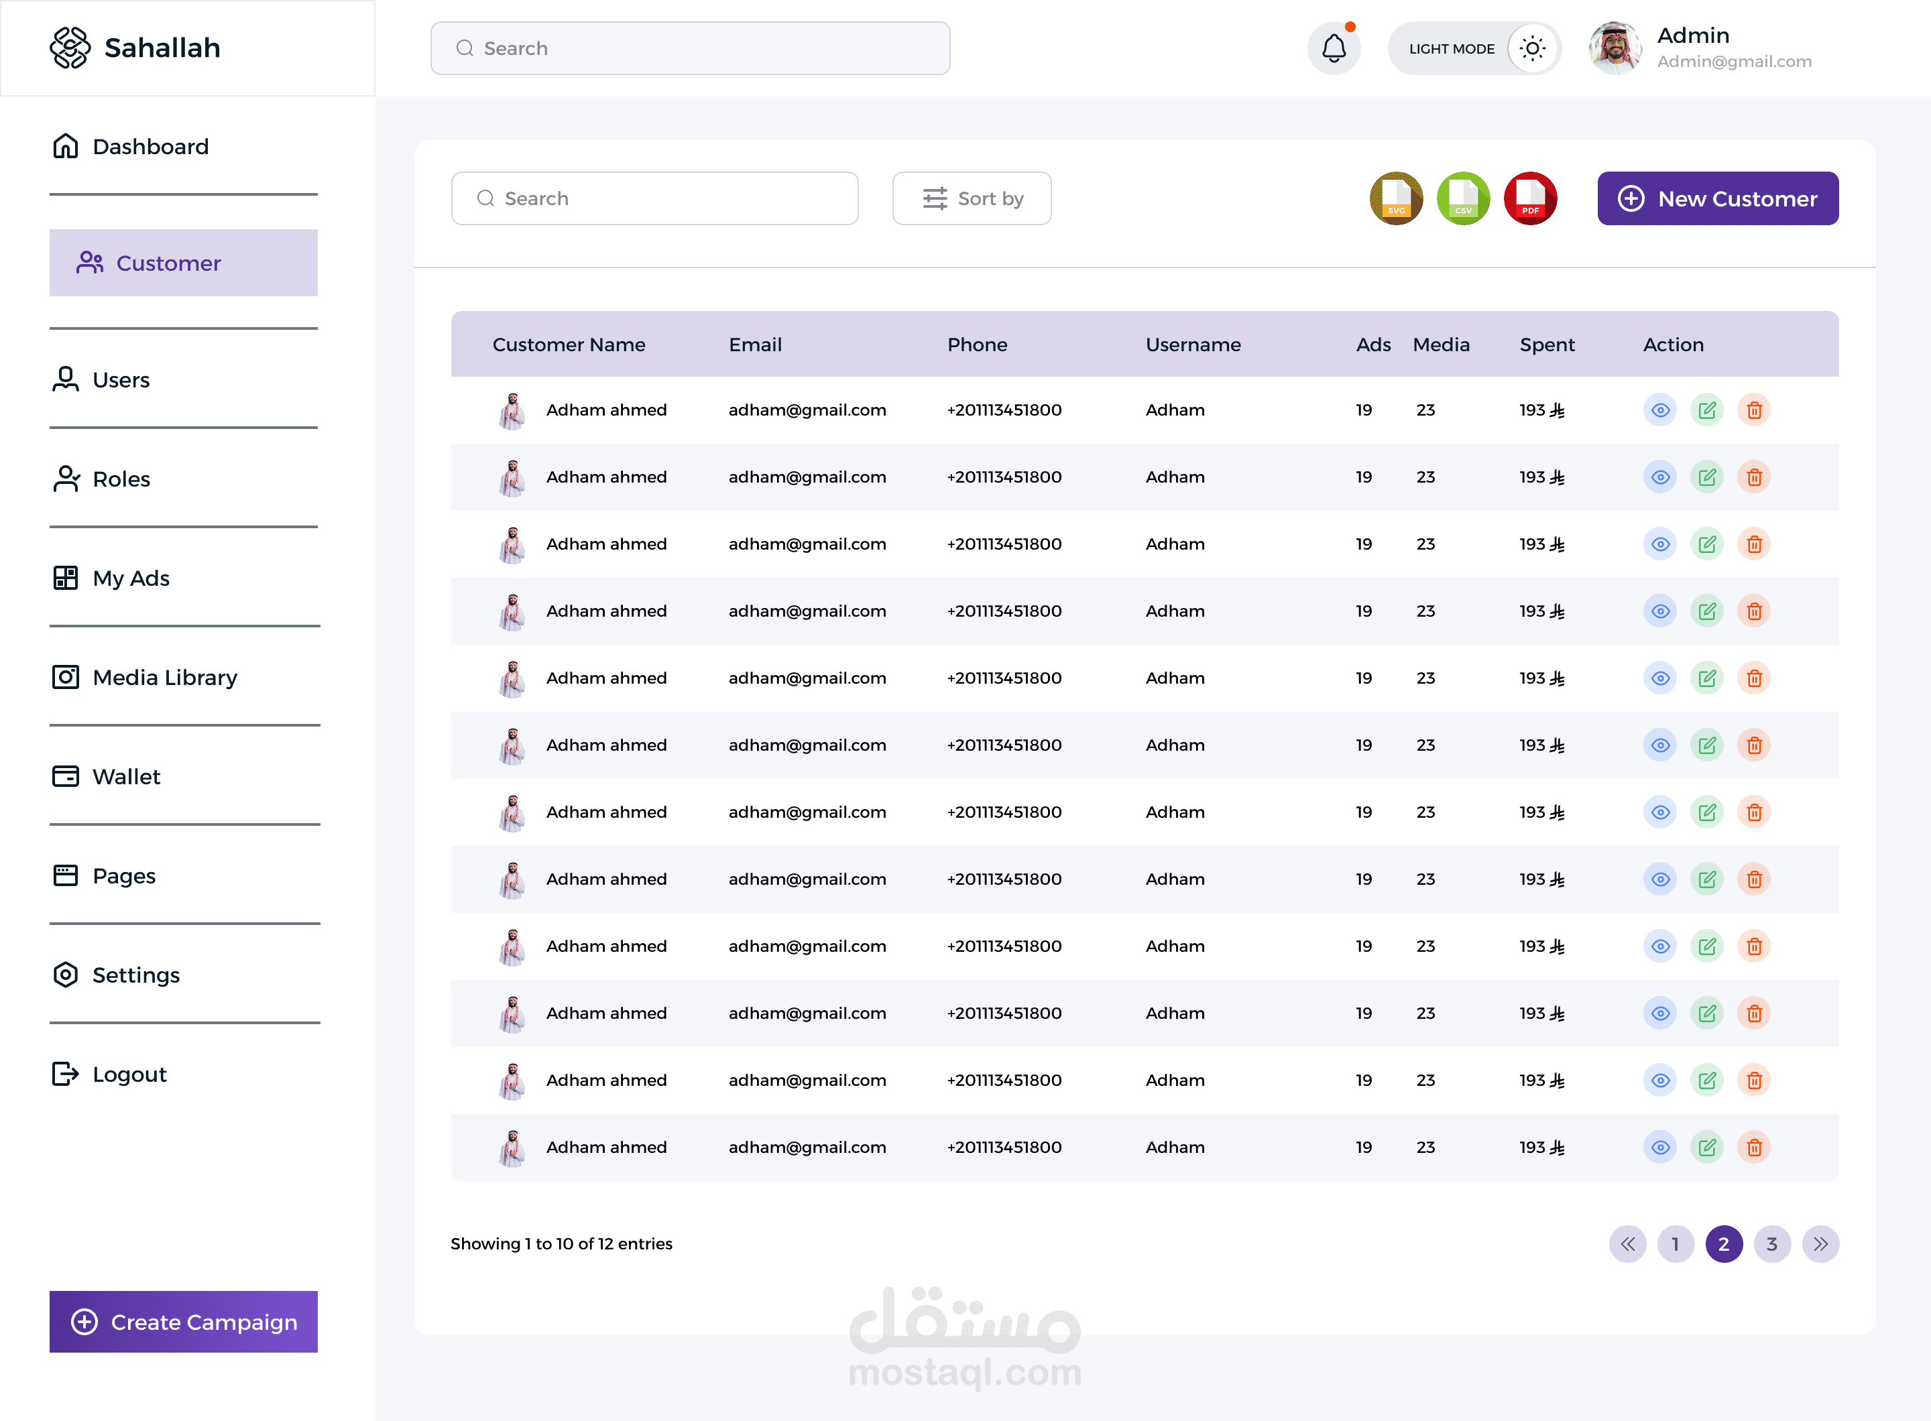The width and height of the screenshot is (1931, 1421).
Task: Export table as SVG file
Action: click(x=1396, y=198)
